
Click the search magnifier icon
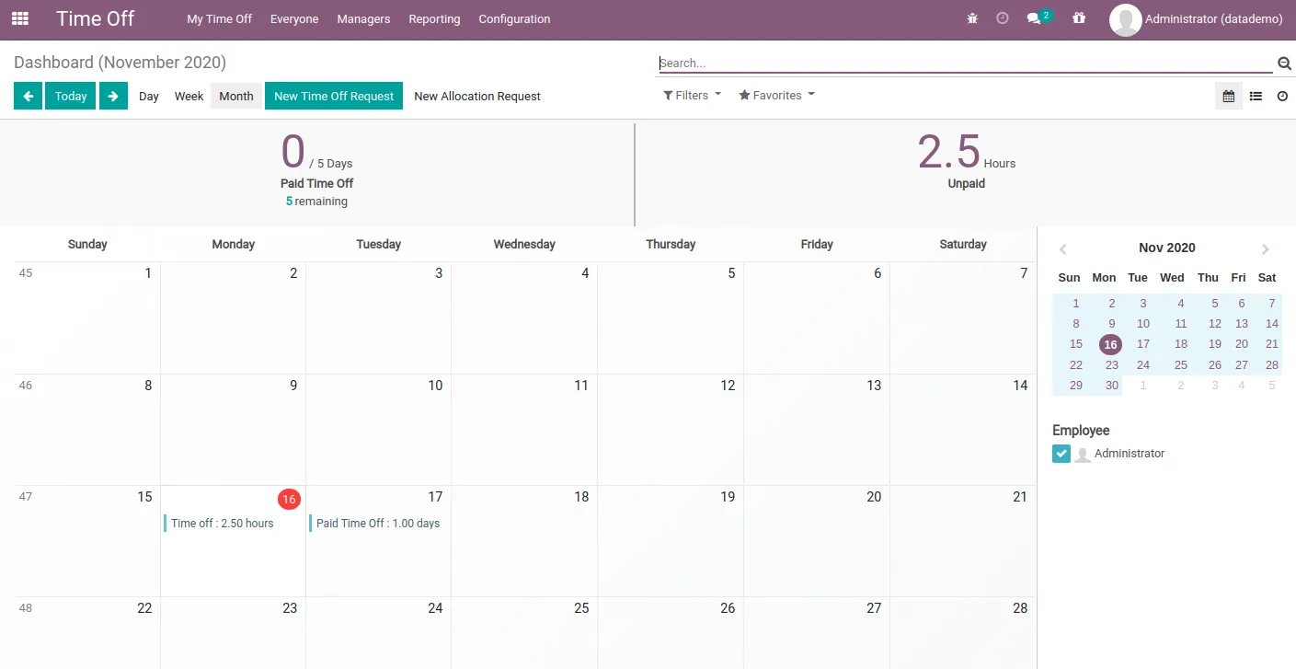coord(1284,63)
